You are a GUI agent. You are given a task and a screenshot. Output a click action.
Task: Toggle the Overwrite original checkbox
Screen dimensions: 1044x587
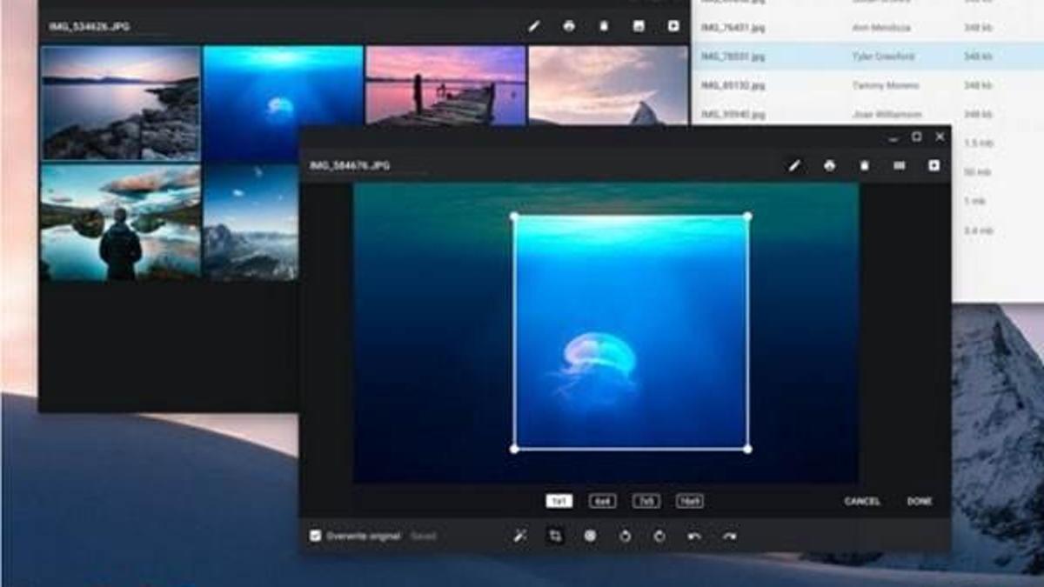pyautogui.click(x=316, y=537)
